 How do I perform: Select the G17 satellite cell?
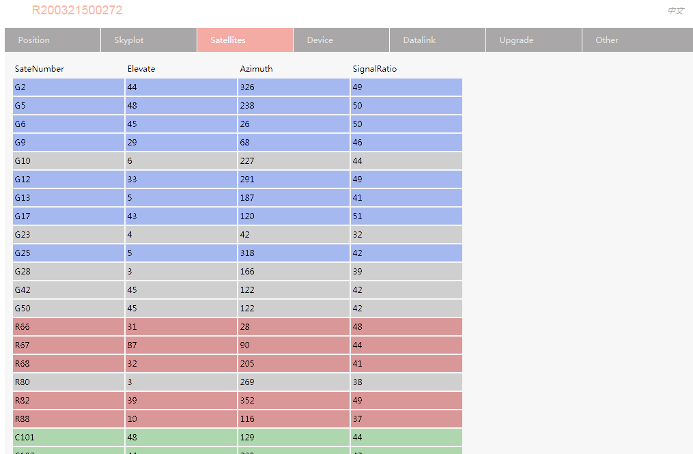68,216
